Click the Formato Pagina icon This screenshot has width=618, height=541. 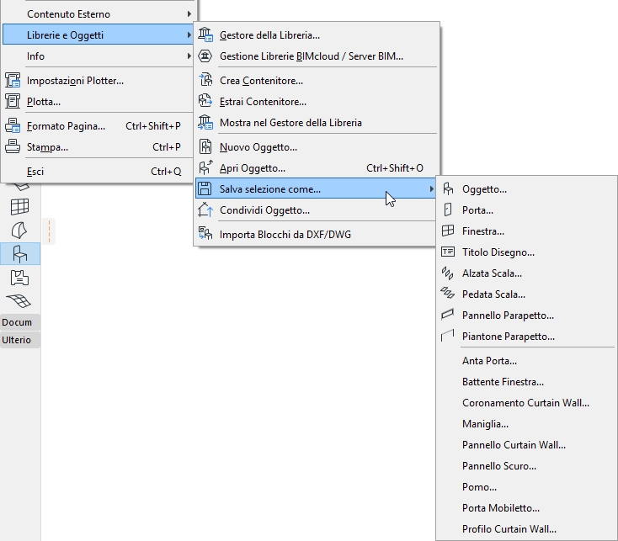(13, 126)
